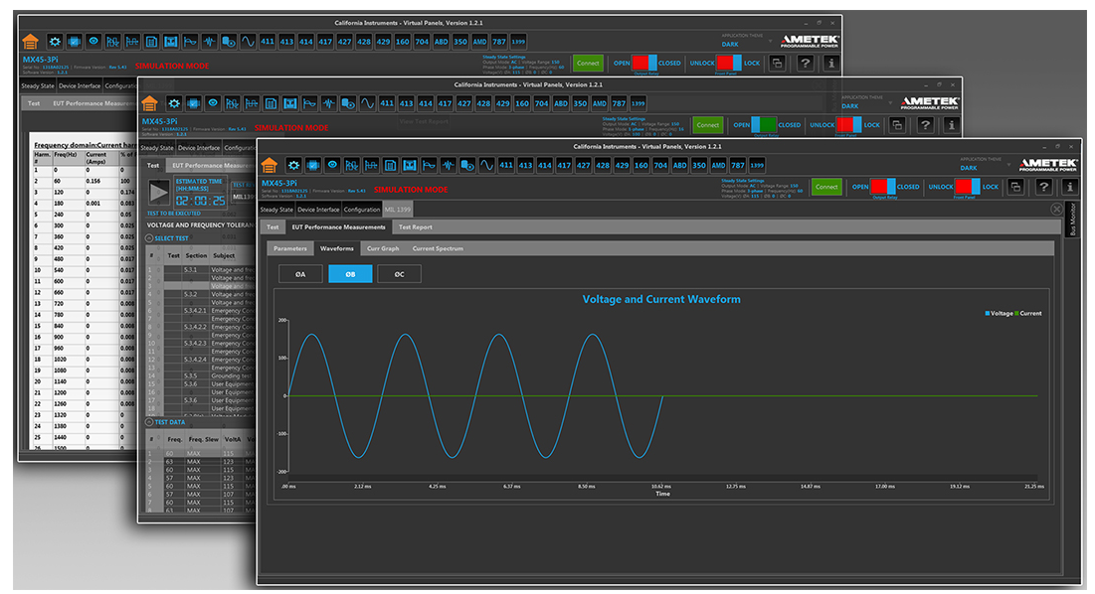The image size is (1095, 594).
Task: Close the MIL 1399 panel with circled X
Action: (x=1056, y=210)
